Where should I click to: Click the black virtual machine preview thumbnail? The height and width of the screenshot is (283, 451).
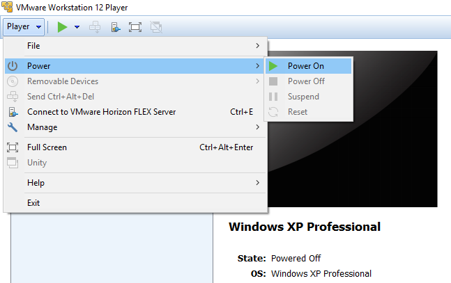click(x=352, y=129)
